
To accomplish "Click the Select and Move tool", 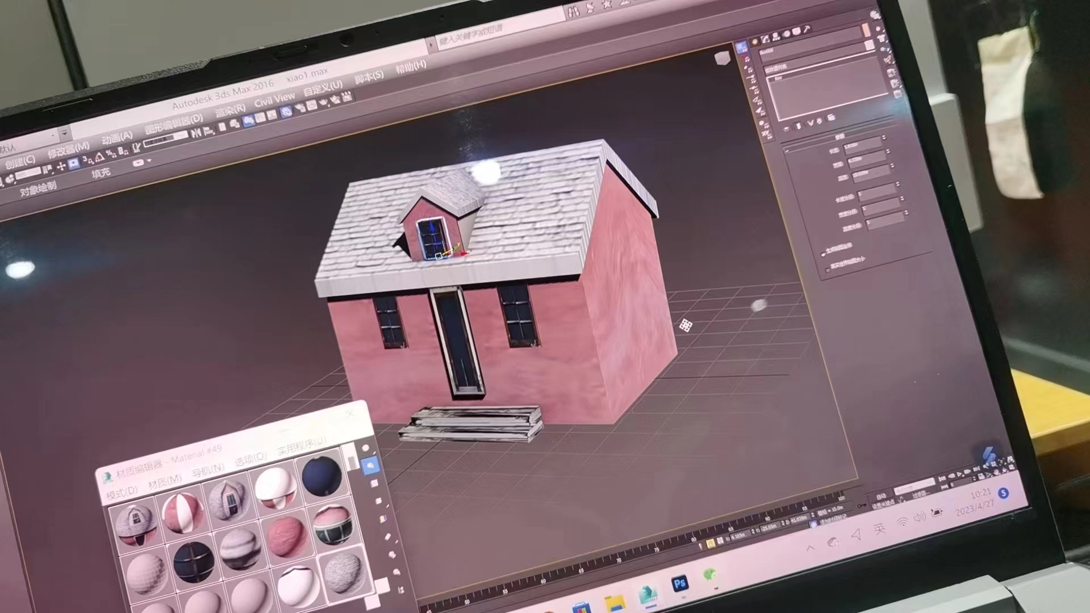I will click(61, 167).
